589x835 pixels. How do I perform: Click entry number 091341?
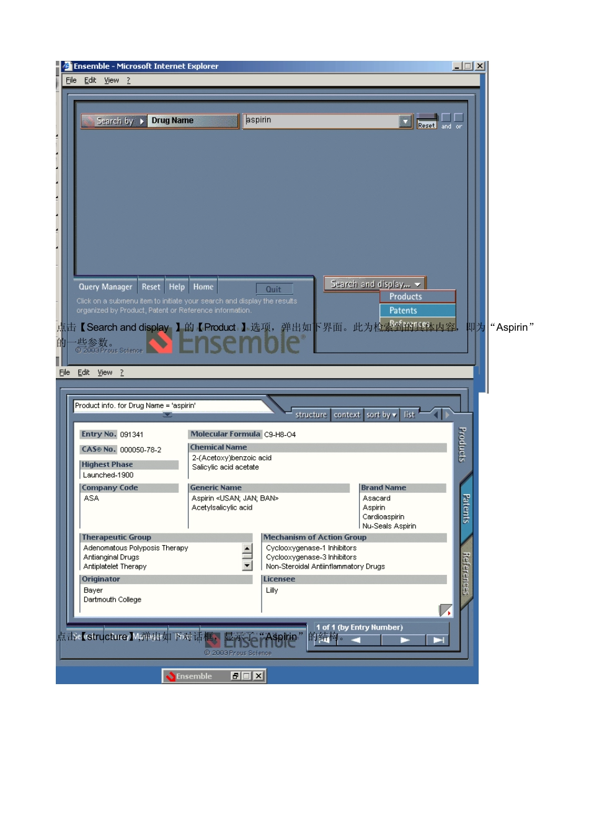(x=131, y=435)
